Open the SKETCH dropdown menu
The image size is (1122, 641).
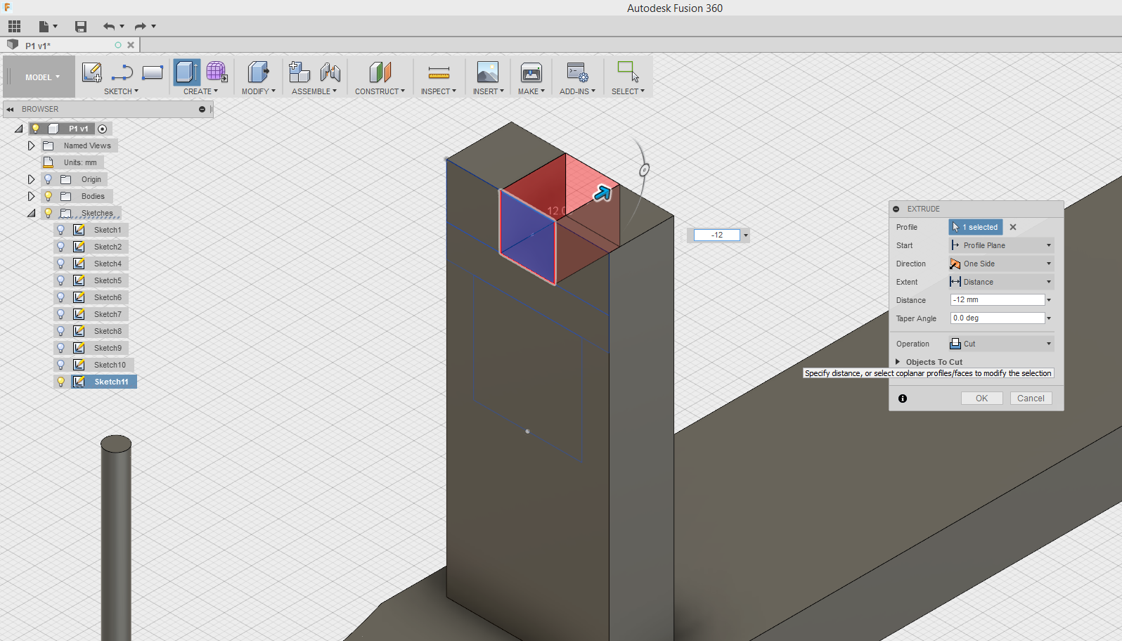click(x=121, y=91)
